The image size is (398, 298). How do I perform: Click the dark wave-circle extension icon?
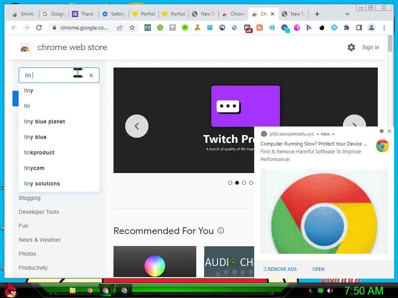point(222,28)
